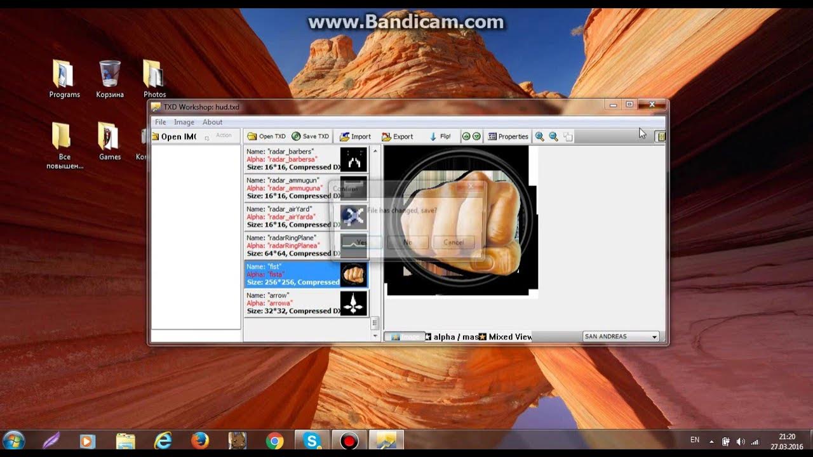Open Windows Explorer from taskbar

[125, 440]
